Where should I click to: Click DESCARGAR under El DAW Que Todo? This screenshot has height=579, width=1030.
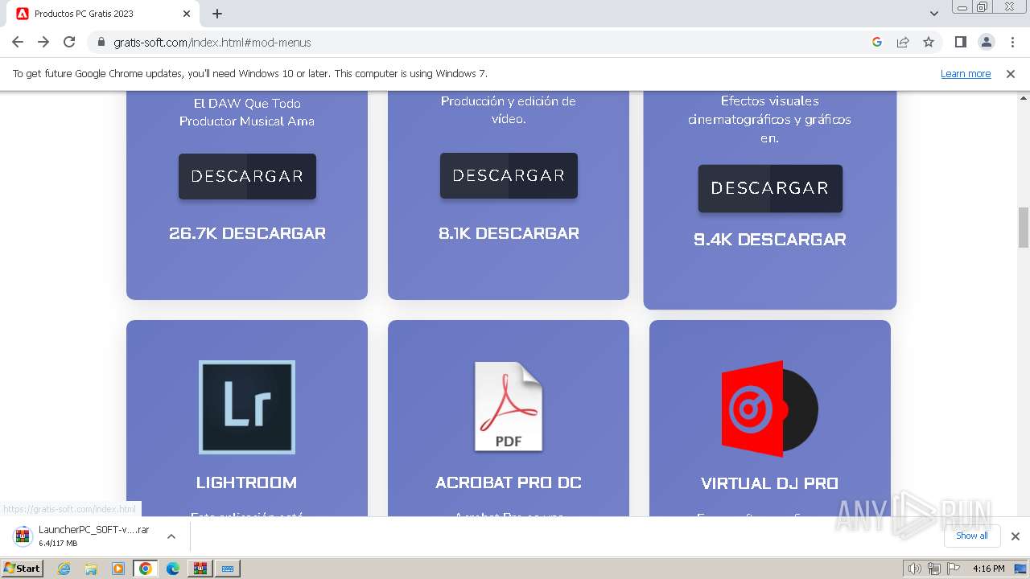247,176
